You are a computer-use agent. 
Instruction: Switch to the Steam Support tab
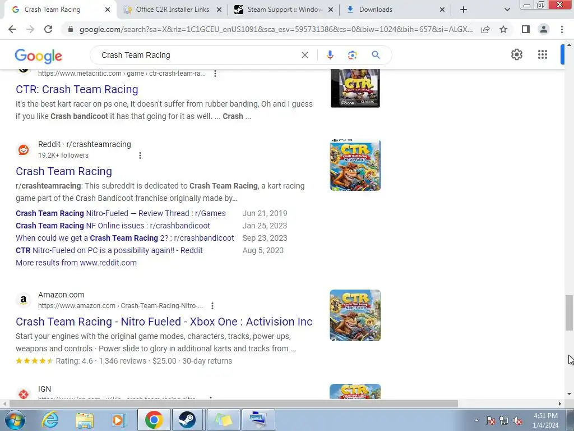tap(284, 10)
